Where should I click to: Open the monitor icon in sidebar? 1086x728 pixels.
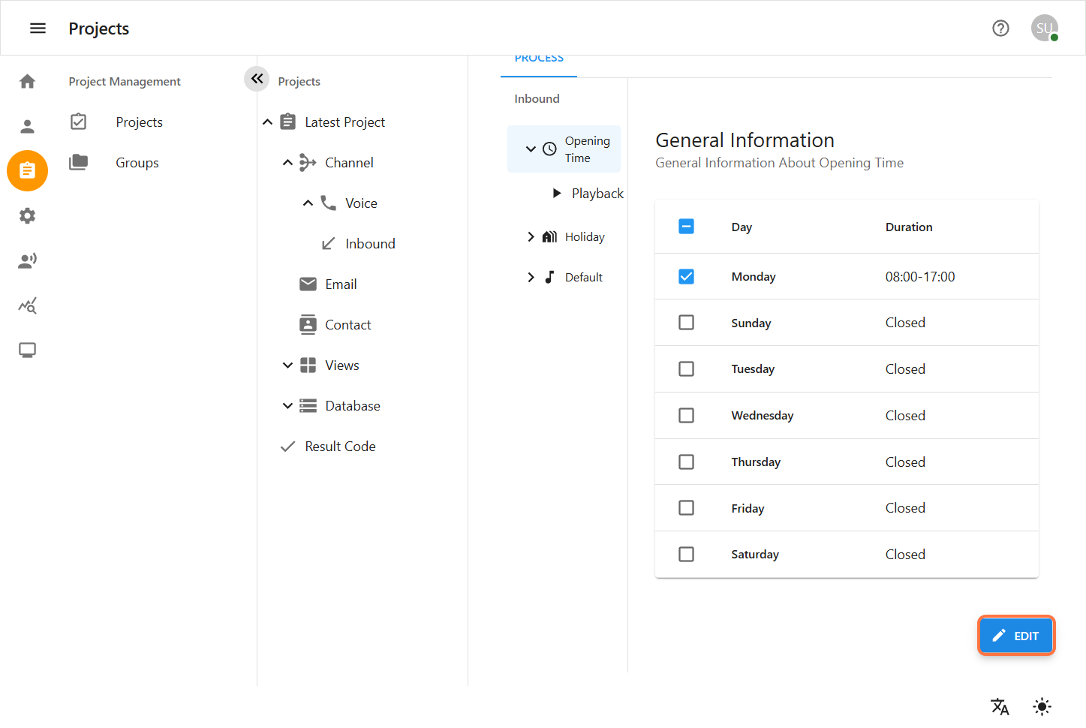click(x=28, y=350)
